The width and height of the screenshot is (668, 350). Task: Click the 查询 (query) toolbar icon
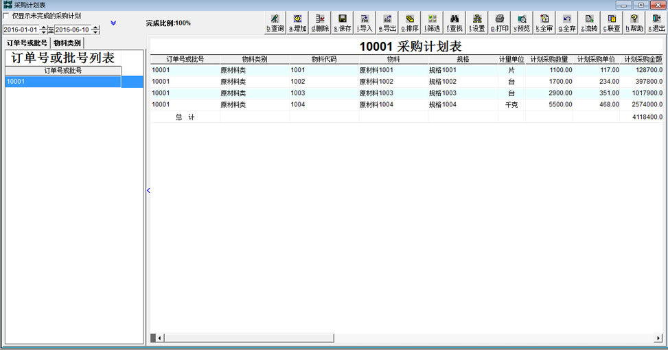click(275, 23)
